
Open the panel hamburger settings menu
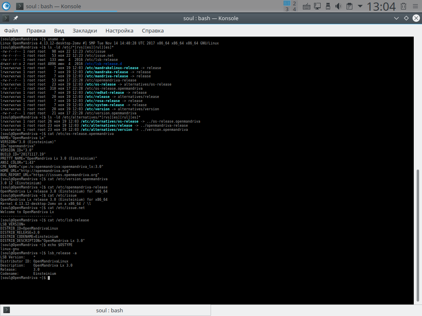415,6
